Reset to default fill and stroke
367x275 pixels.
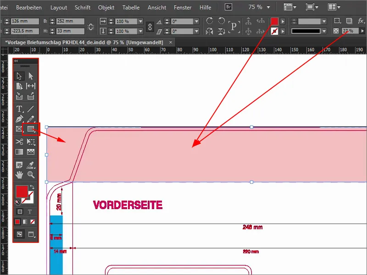click(17, 202)
